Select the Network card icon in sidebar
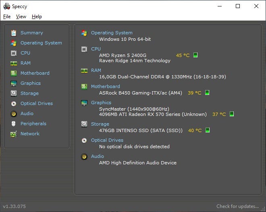 tap(14, 134)
